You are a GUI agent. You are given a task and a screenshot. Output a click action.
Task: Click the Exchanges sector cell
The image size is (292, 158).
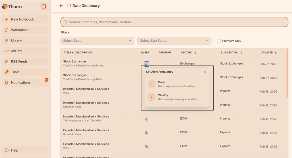[187, 63]
